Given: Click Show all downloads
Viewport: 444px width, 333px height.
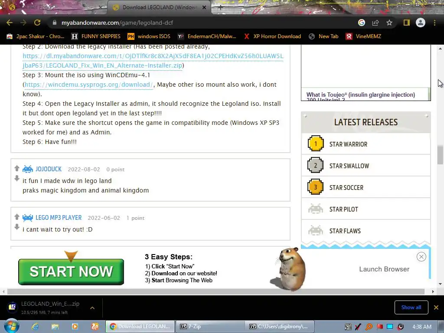Looking at the screenshot, I should 411,307.
